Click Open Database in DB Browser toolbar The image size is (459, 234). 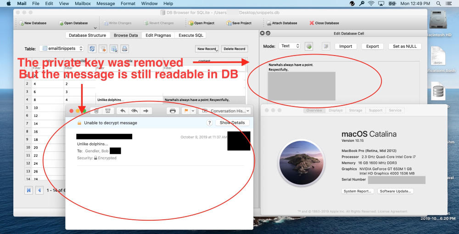point(73,23)
